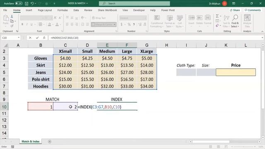
Task: Click the Insert Function fx icon
Action: (x=44, y=38)
